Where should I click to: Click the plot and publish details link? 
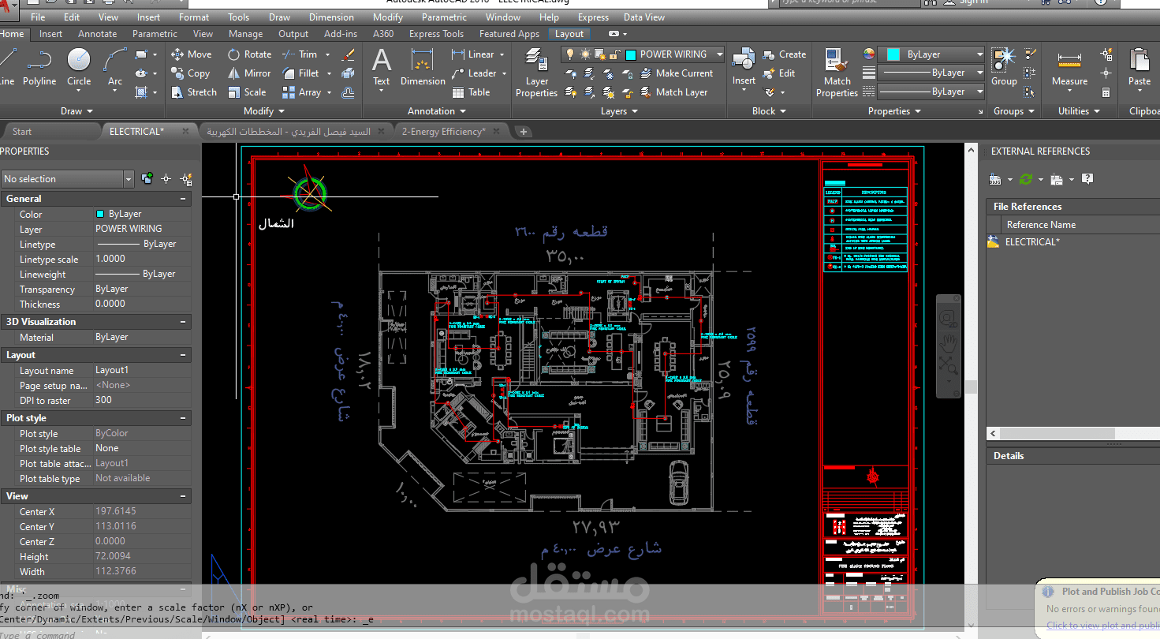1103,626
